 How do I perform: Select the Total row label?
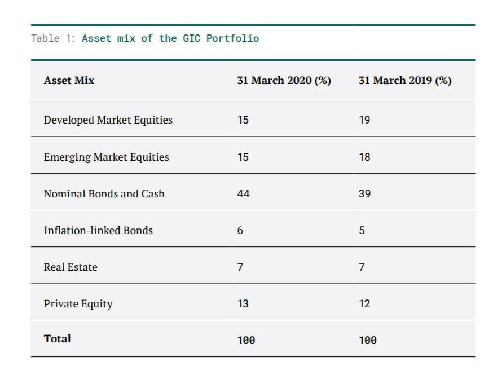[58, 339]
